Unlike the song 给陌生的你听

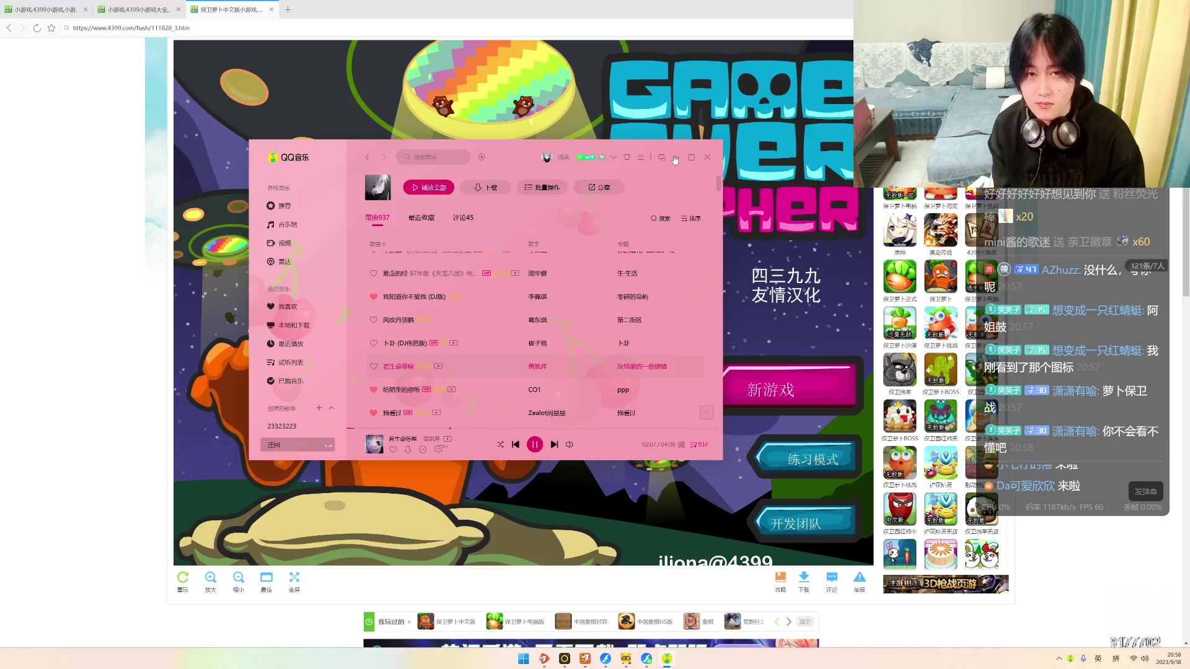pyautogui.click(x=374, y=390)
